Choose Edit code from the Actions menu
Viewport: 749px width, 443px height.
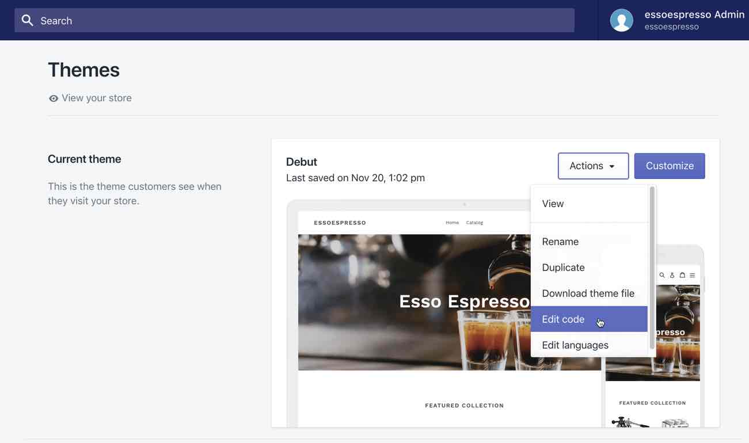tap(563, 319)
